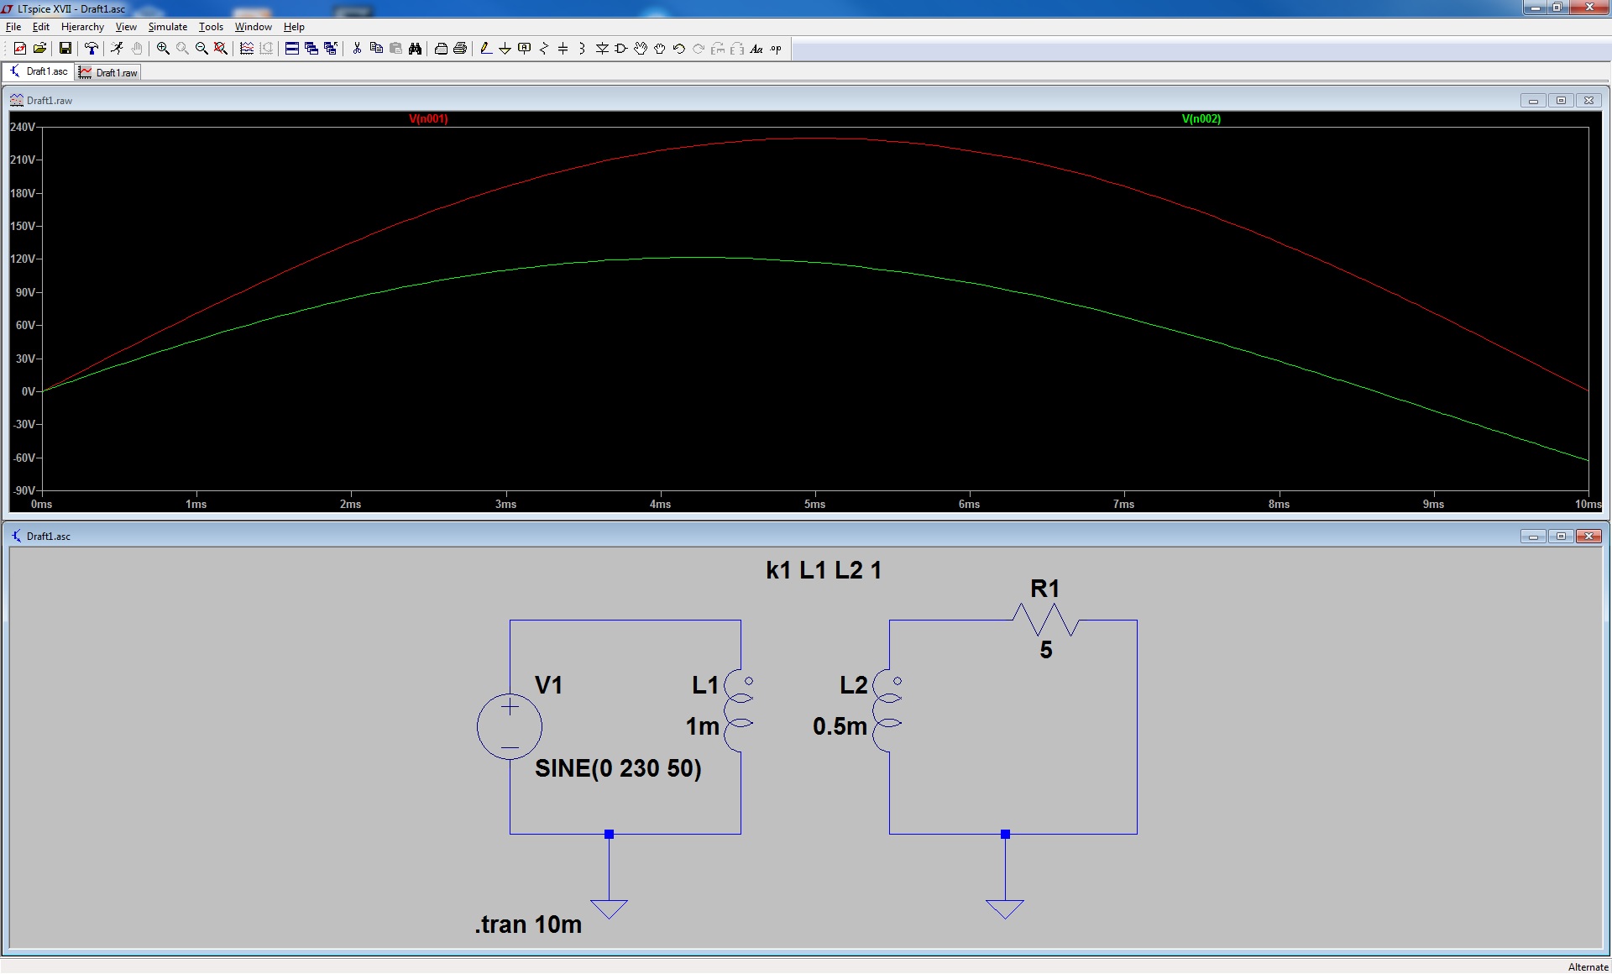This screenshot has height=974, width=1612.
Task: Select the L2 inductor symbol
Action: tap(887, 710)
